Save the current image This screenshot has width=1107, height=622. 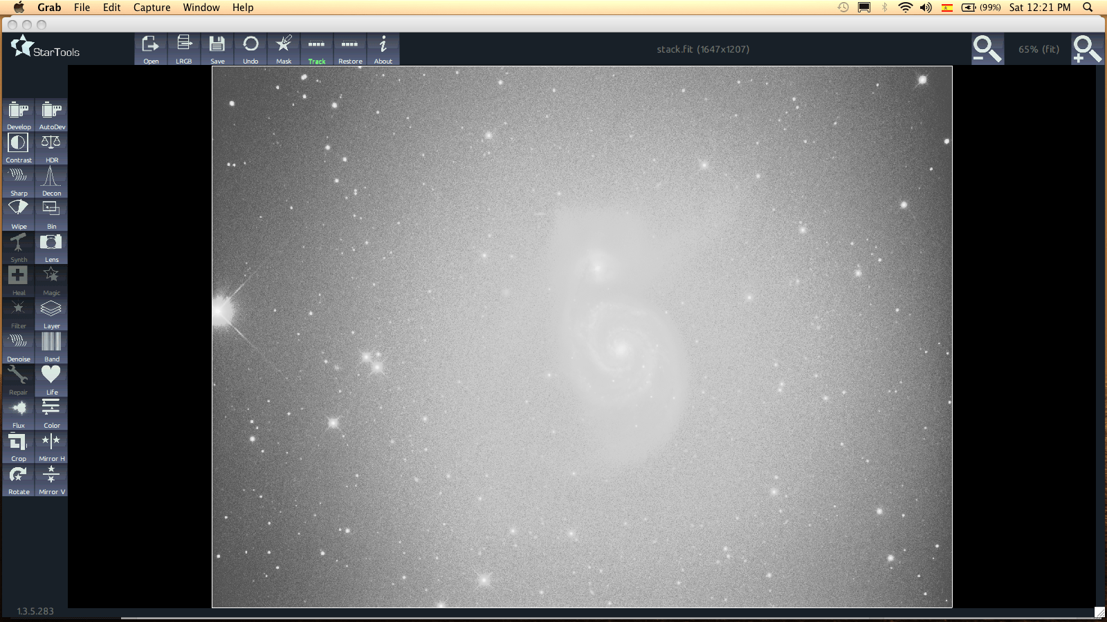coord(217,50)
